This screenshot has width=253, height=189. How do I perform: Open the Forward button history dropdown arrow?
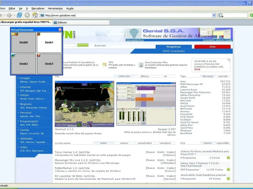coord(14,15)
